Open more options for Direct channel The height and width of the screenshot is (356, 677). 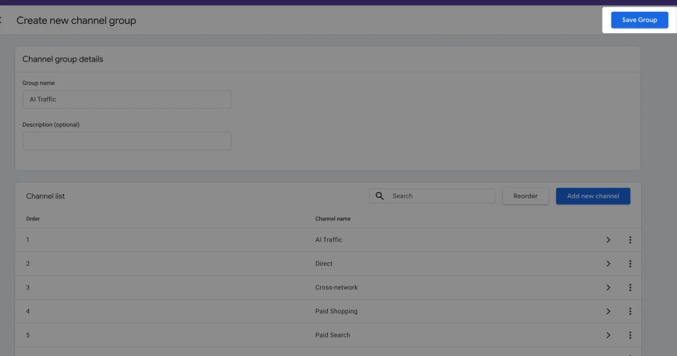[x=630, y=263]
